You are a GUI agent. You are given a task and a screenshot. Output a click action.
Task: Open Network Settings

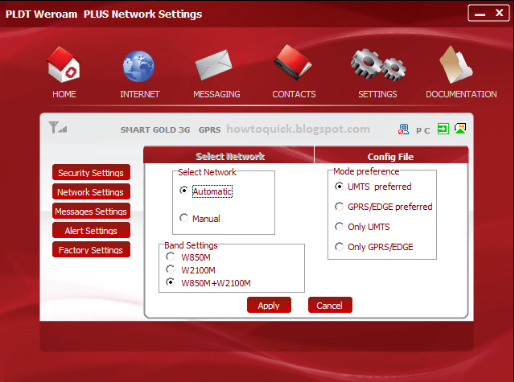click(x=91, y=191)
